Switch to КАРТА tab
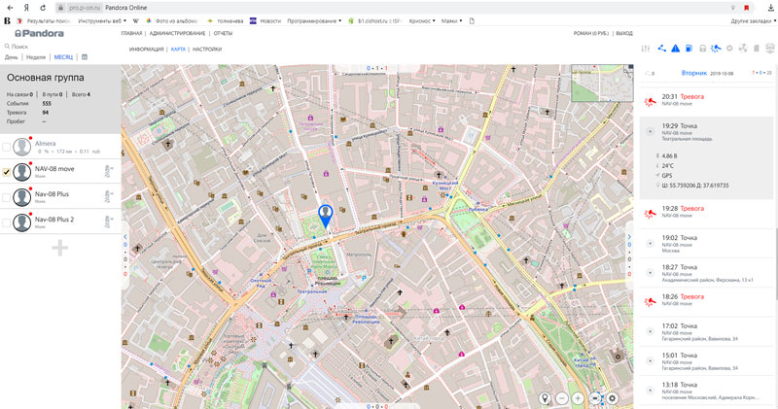The image size is (778, 409). coord(178,50)
